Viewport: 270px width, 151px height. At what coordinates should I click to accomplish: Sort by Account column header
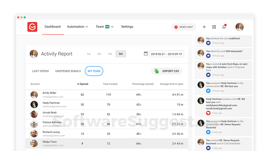(x=35, y=84)
